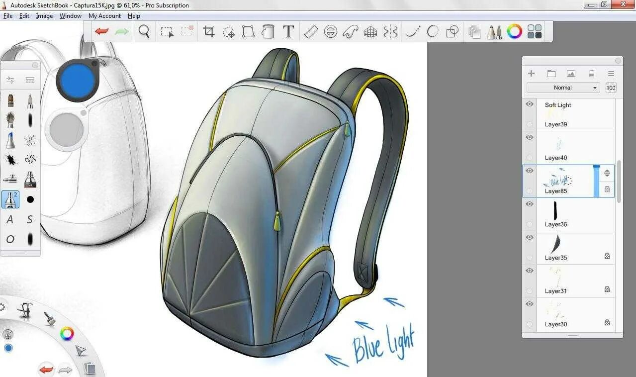Open the Draw Style shapes tool
The height and width of the screenshot is (377, 636).
(453, 32)
